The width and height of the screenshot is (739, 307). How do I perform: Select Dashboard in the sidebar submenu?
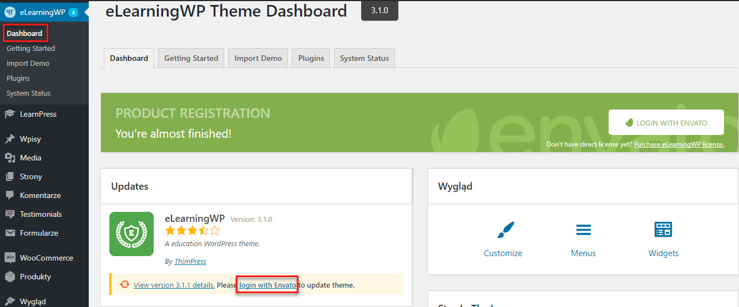tap(24, 33)
